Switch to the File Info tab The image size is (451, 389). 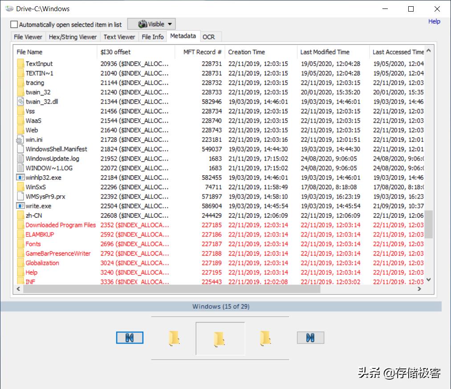point(153,37)
